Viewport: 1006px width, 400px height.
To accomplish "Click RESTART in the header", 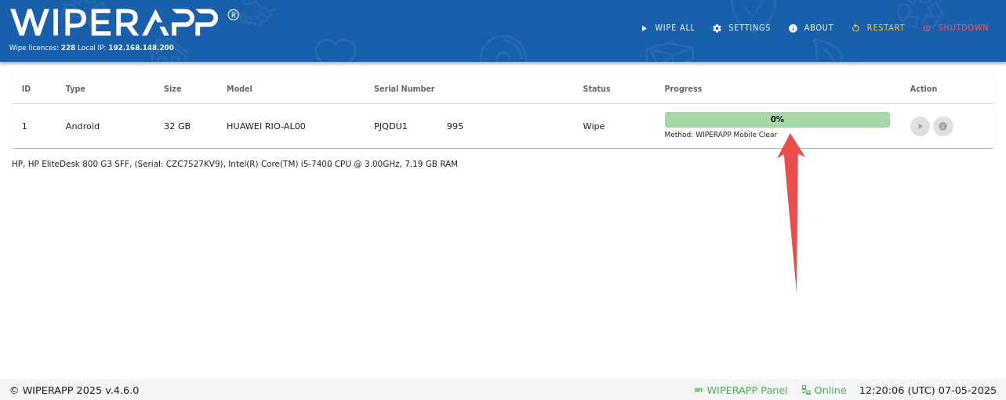I will coord(878,28).
